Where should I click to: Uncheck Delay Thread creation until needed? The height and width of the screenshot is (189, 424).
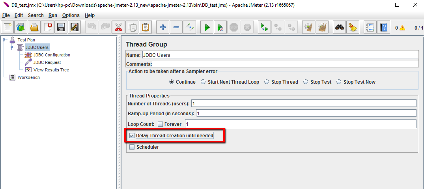pyautogui.click(x=132, y=136)
